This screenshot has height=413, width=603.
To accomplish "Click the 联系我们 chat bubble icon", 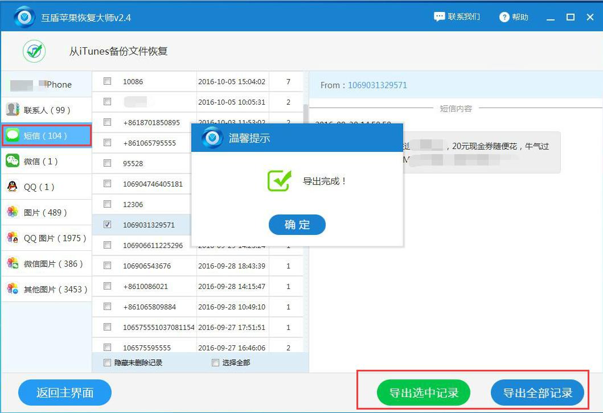I will (439, 16).
